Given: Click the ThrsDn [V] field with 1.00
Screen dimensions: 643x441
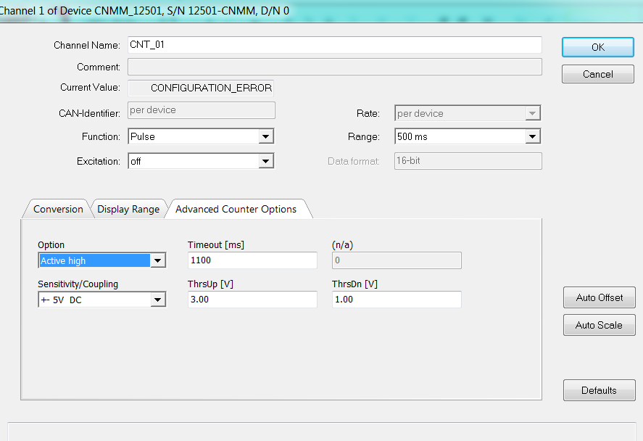Looking at the screenshot, I should (x=397, y=300).
